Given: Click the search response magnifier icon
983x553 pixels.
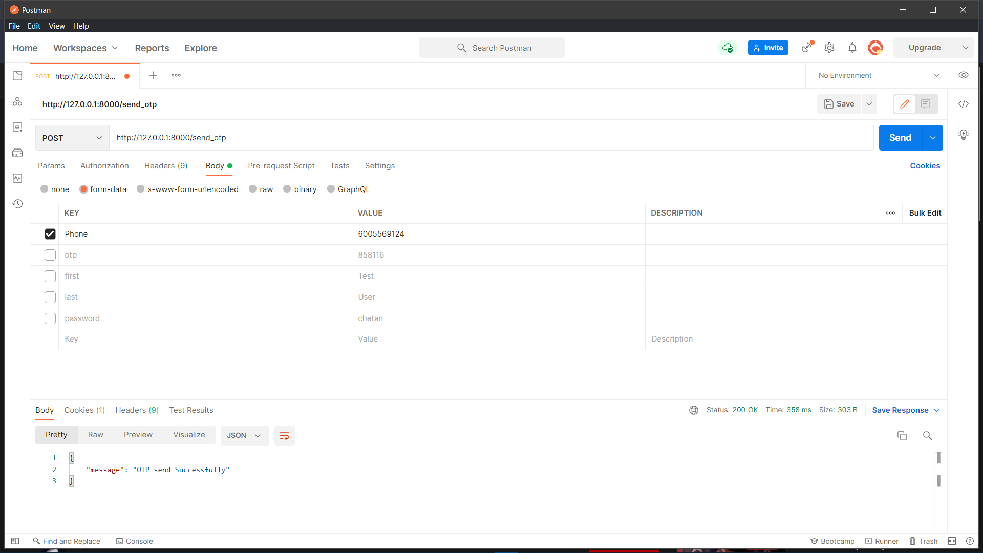Looking at the screenshot, I should tap(927, 436).
